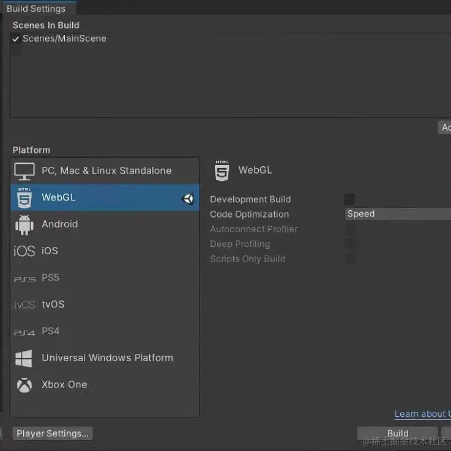Click the WebGL settings title text
Image resolution: width=451 pixels, height=451 pixels.
(x=255, y=170)
